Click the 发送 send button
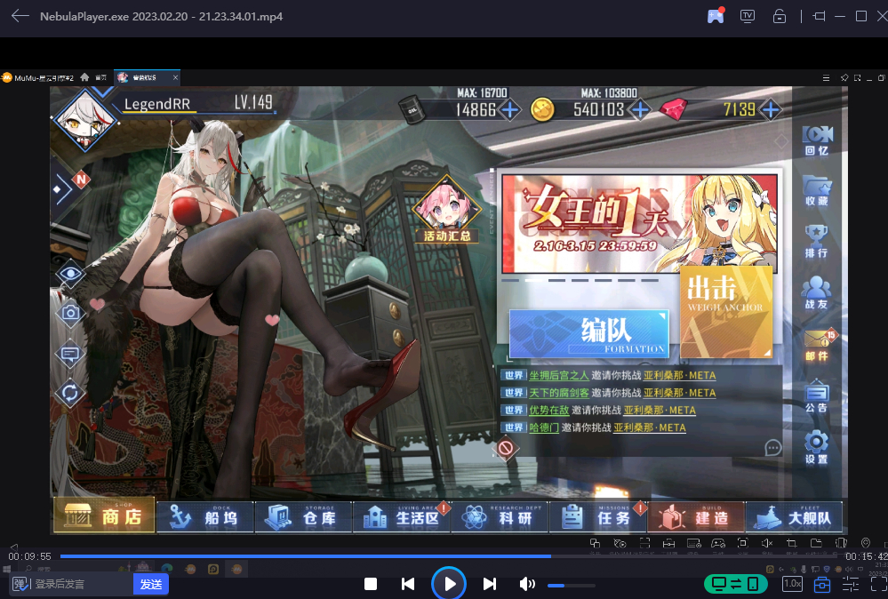The height and width of the screenshot is (599, 888). pos(150,584)
